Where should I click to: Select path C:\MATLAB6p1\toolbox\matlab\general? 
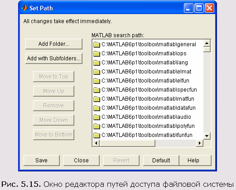coord(149,44)
